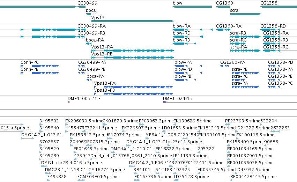The image size is (297, 182).
Task: Click feature FGM303E01.5prime
Action: [81, 180]
